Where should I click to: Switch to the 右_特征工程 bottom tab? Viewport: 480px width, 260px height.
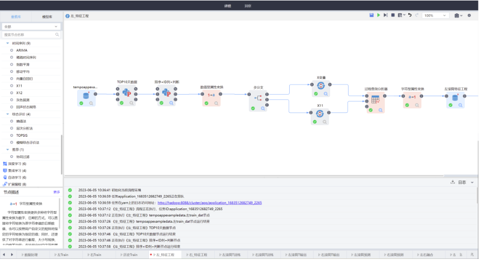coord(198,255)
